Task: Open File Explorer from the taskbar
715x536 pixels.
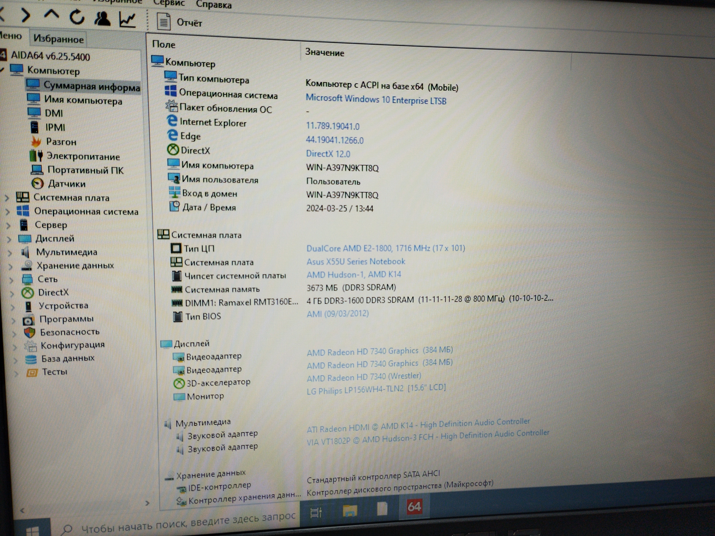Action: coord(350,511)
